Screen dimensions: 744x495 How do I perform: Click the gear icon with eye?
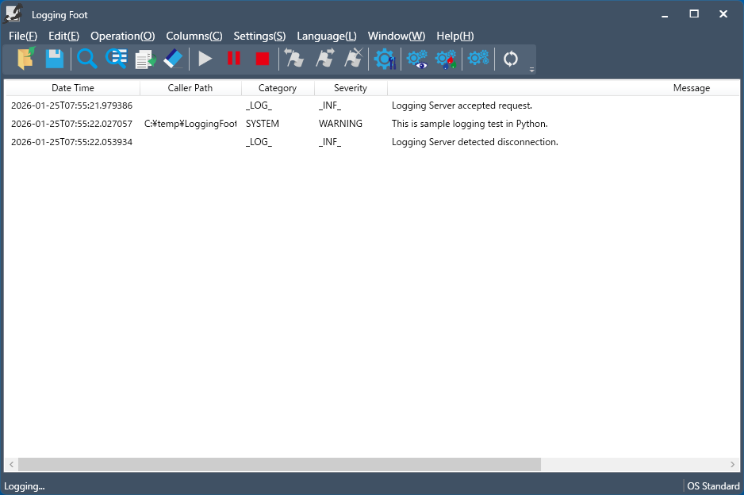point(417,59)
